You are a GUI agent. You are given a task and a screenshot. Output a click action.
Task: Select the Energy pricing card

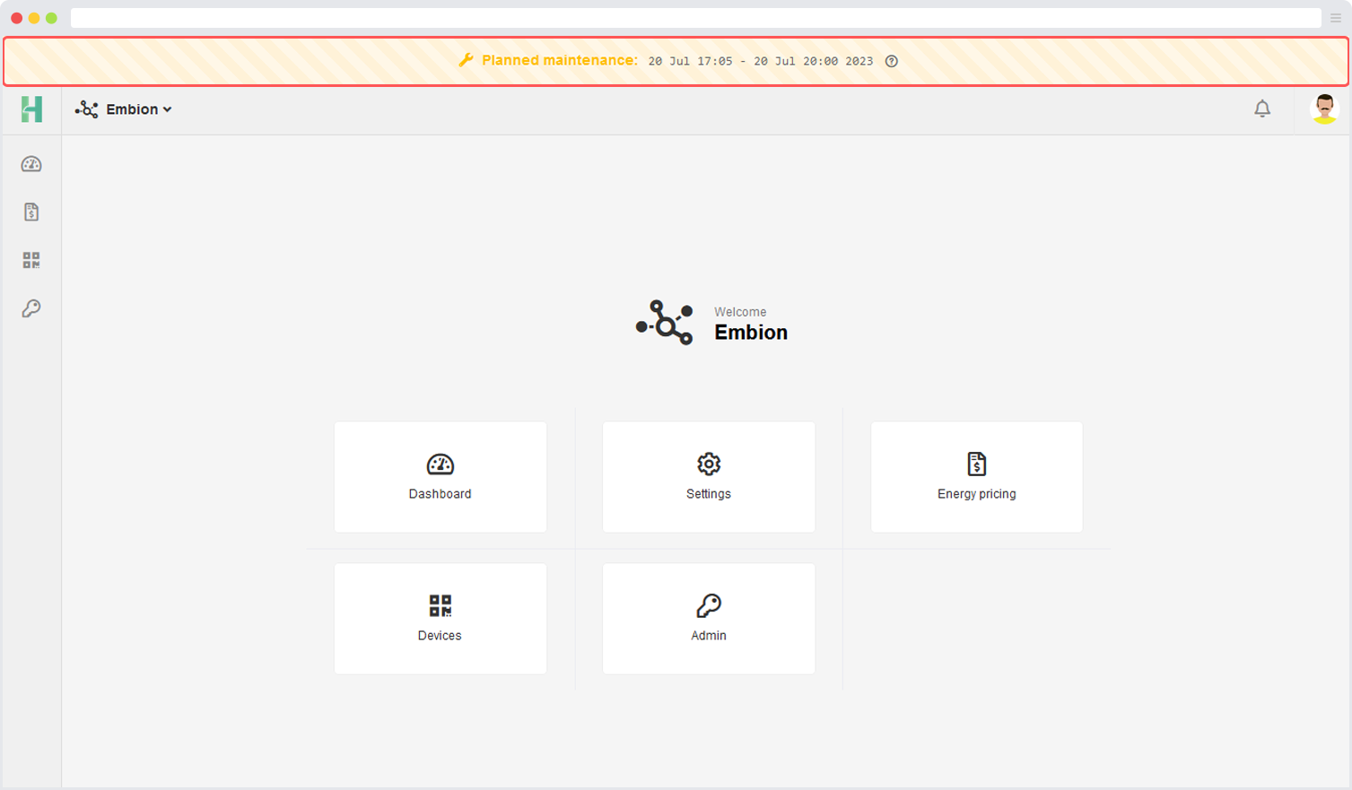pyautogui.click(x=976, y=477)
